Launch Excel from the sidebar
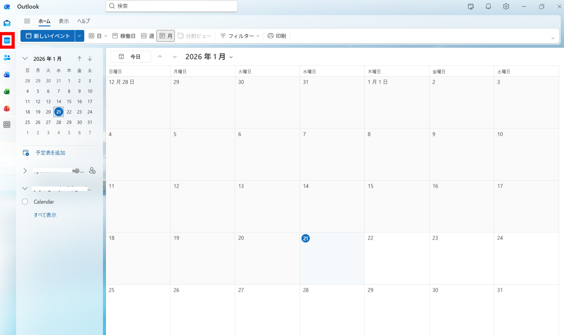This screenshot has width=564, height=335. tap(7, 92)
